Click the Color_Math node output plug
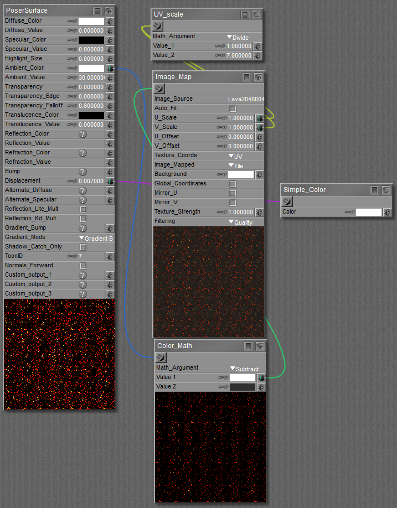Viewport: 397px width, 508px height. coord(161,357)
